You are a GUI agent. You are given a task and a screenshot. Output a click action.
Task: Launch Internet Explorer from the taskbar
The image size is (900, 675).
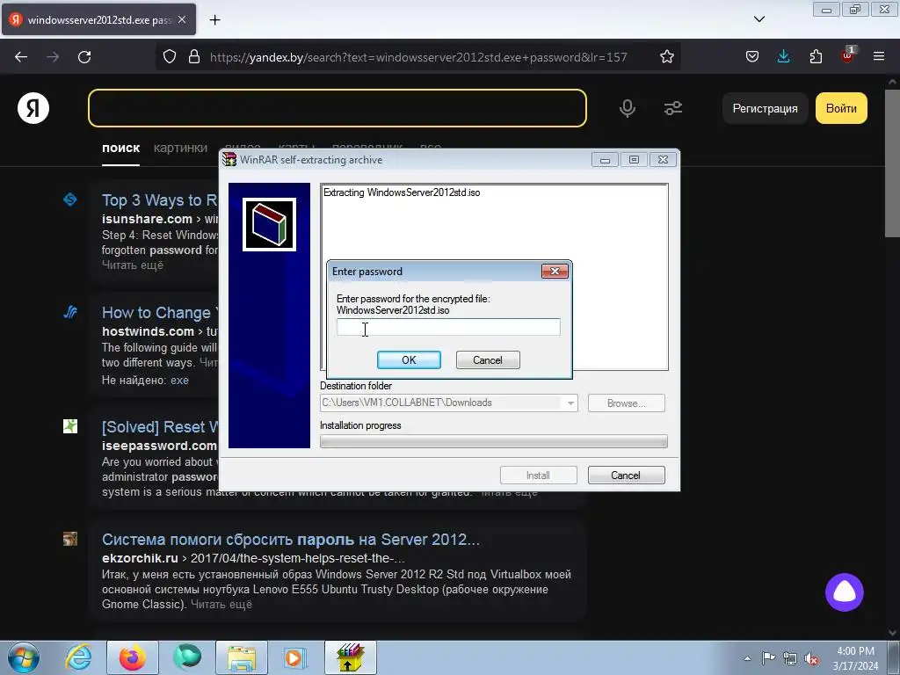point(78,657)
